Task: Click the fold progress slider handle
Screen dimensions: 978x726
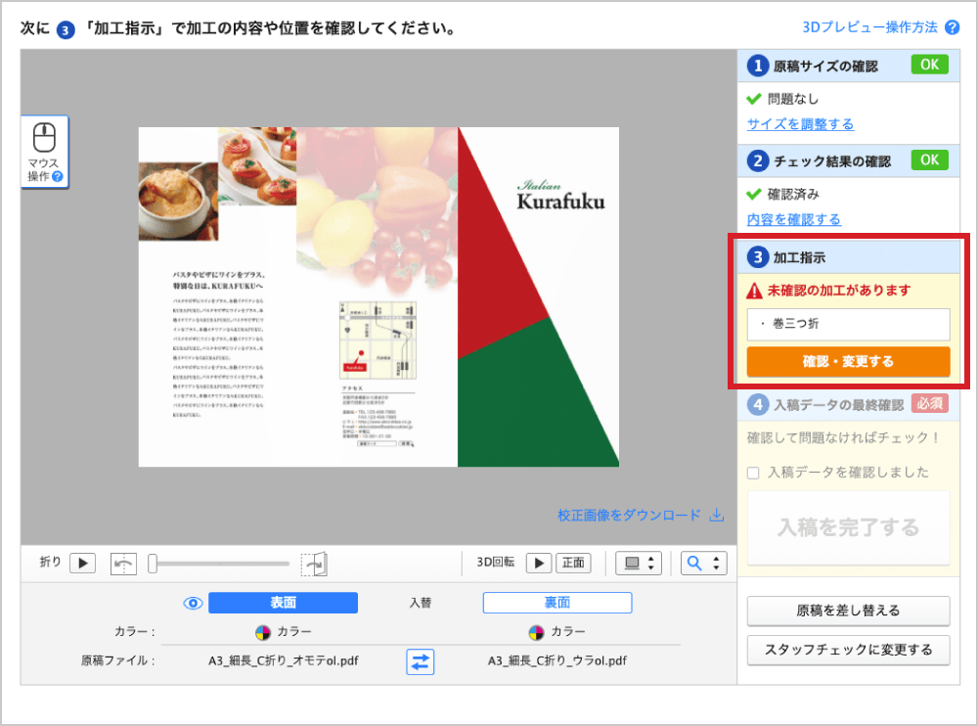Action: pos(154,564)
